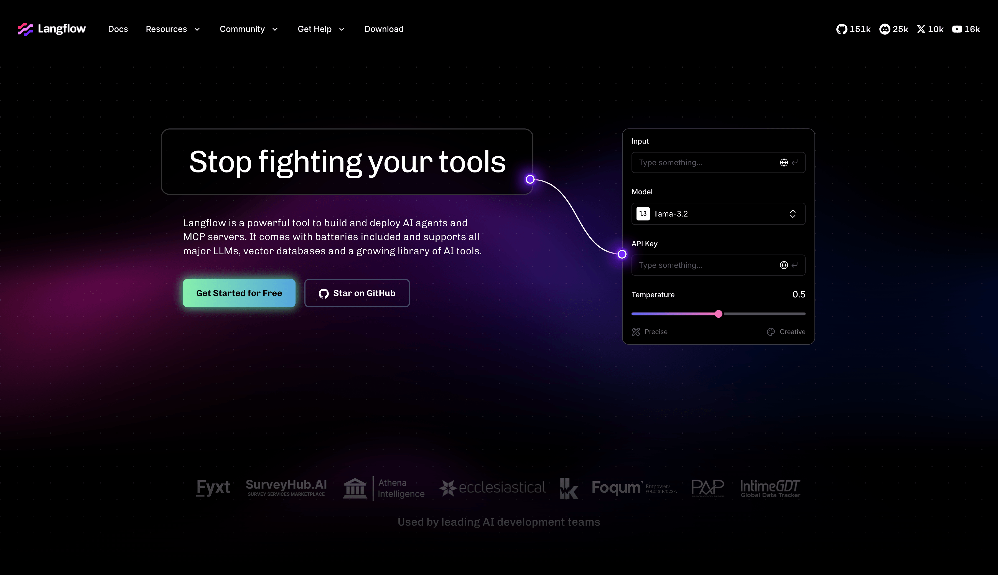Click the enter arrow icon in Input field

point(795,162)
